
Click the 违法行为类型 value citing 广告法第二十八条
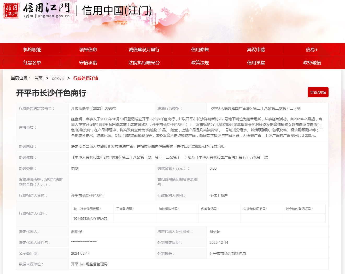click(256, 108)
